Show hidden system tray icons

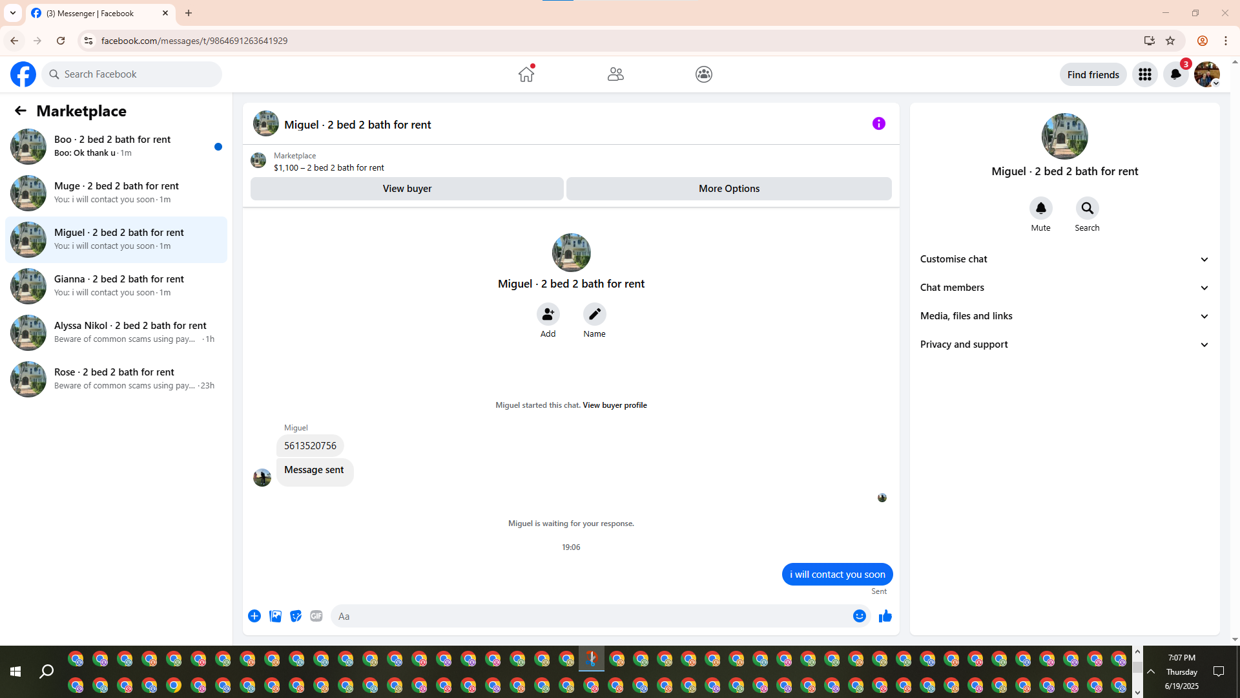click(1151, 672)
